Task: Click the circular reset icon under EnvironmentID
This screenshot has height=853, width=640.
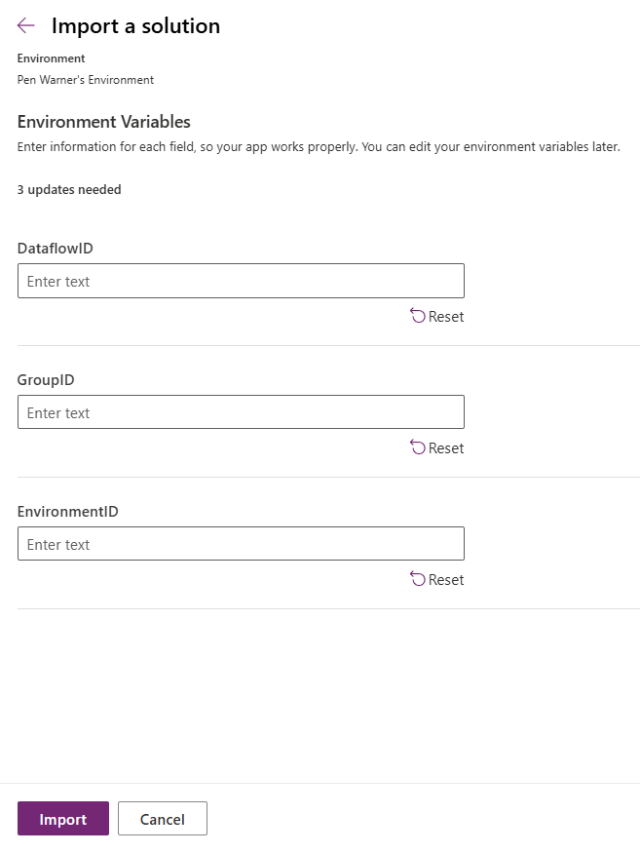Action: tap(417, 579)
